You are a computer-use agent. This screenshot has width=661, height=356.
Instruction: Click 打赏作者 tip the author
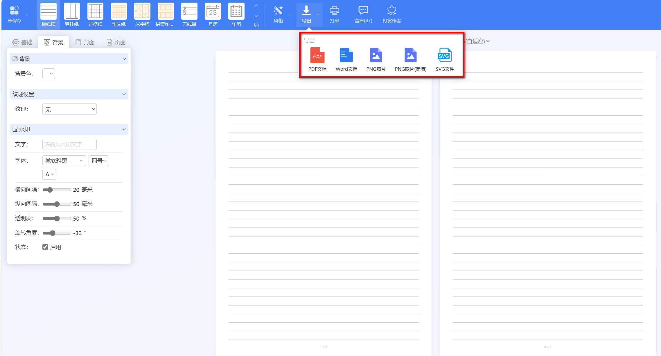[x=391, y=14]
